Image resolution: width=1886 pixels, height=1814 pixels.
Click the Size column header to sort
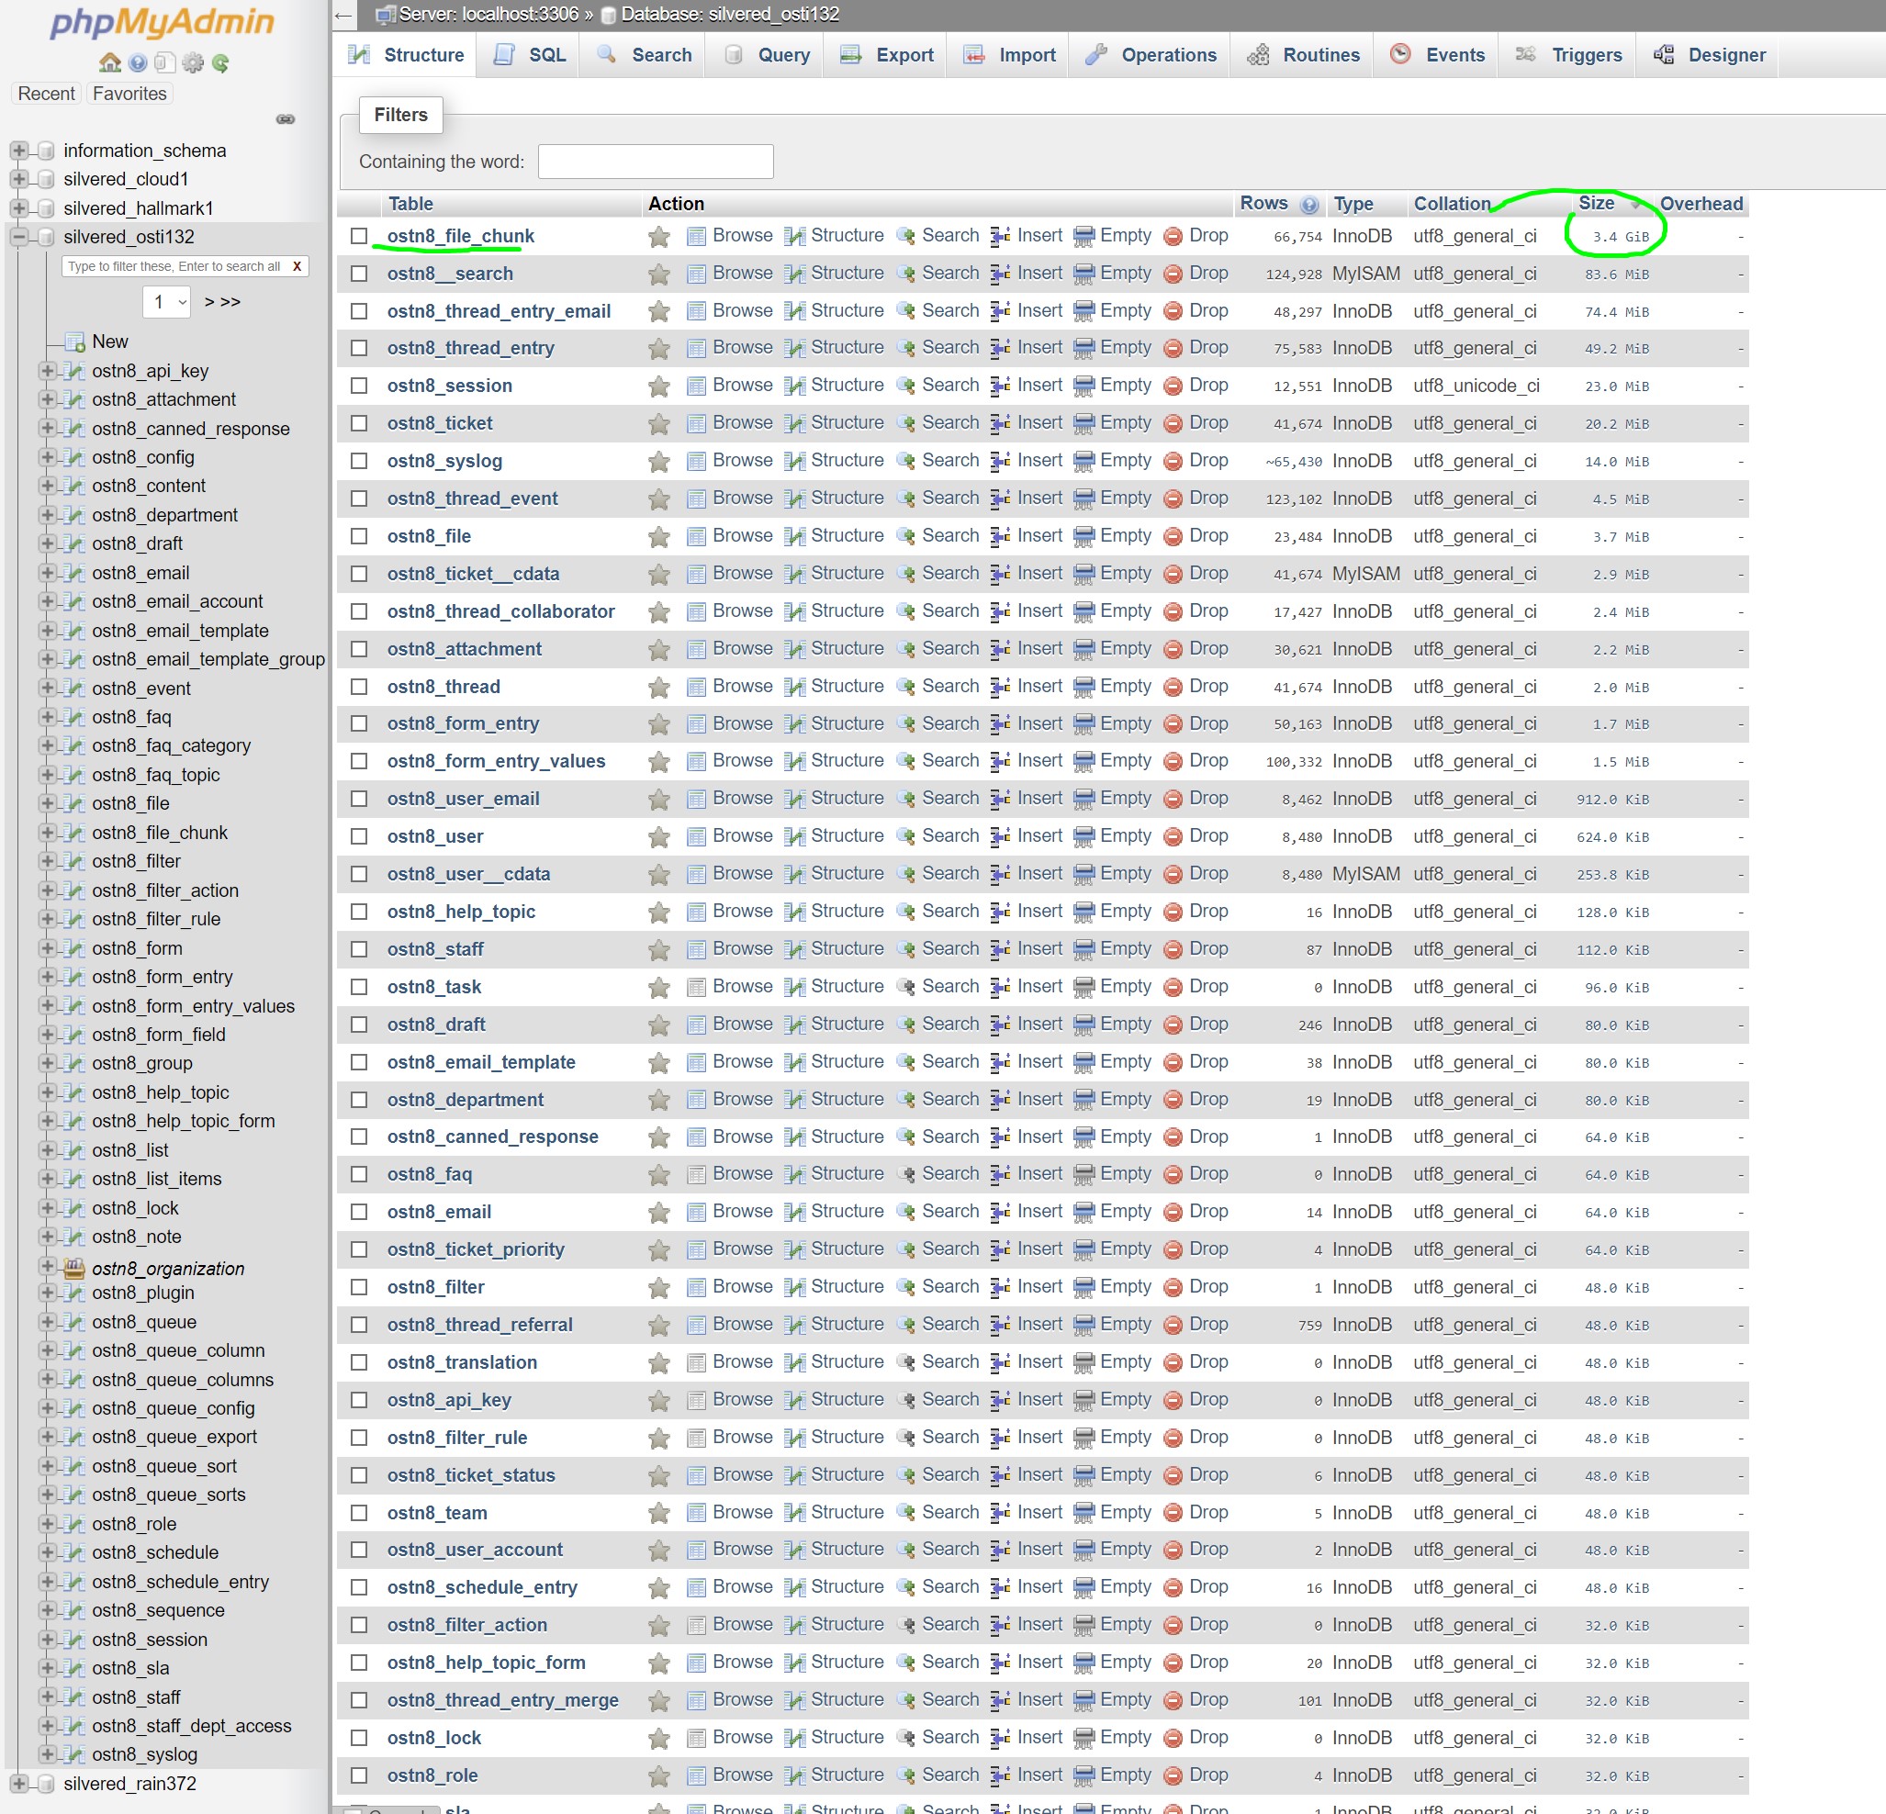point(1596,204)
